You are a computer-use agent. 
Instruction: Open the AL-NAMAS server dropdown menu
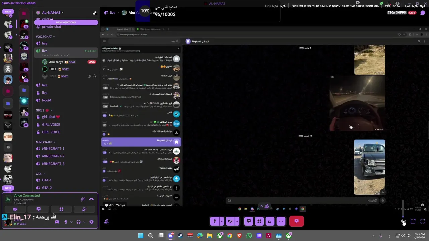50,13
